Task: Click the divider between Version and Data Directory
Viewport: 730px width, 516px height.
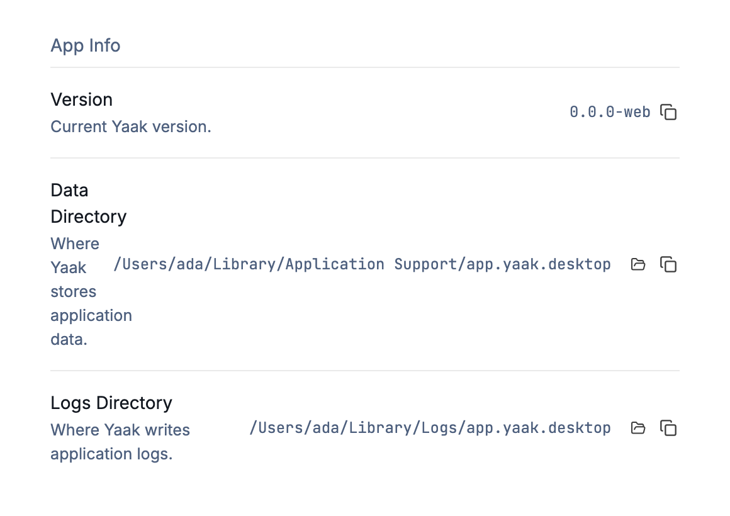Action: 365,158
